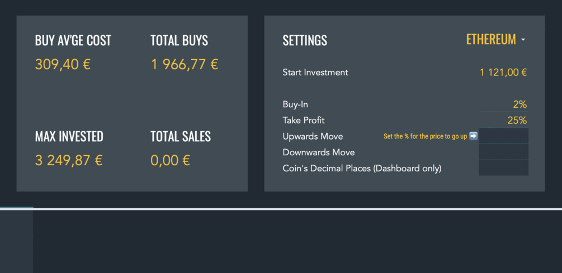Screen dimensions: 562x273
Task: Click the Max Invested heading
Action: click(x=69, y=136)
